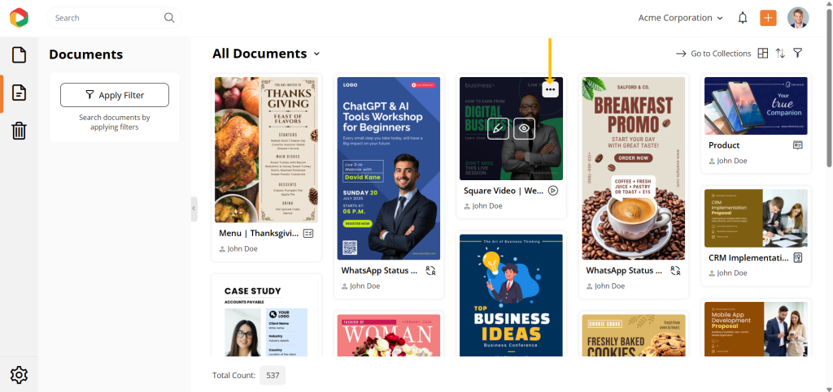Click the orange plus create button
This screenshot has width=833, height=392.
[768, 18]
